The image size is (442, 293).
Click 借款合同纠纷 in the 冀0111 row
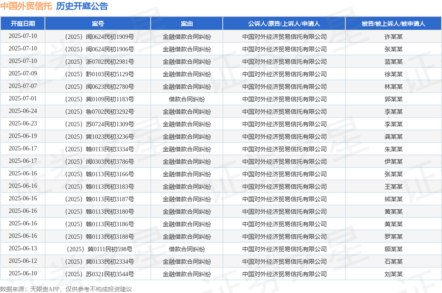point(186,249)
